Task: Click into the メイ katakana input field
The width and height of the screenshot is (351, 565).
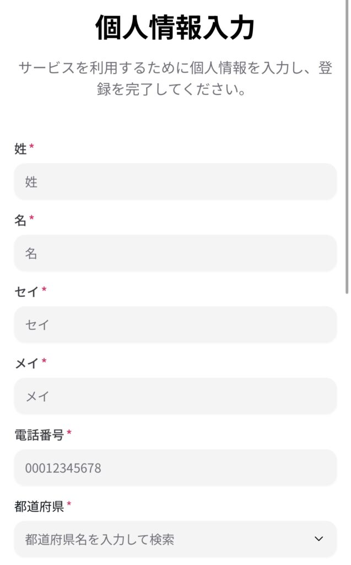Action: tap(175, 396)
